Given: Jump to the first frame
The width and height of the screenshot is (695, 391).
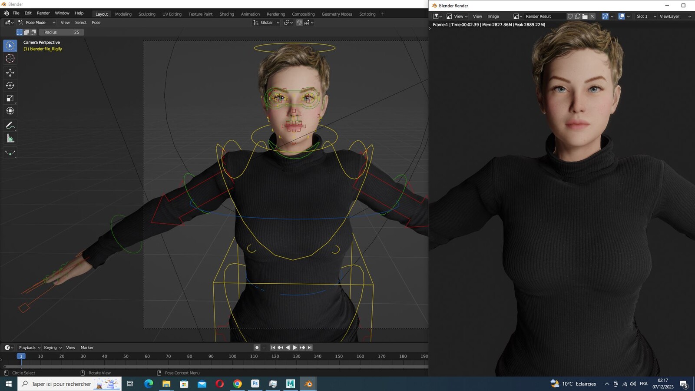Looking at the screenshot, I should 273,348.
